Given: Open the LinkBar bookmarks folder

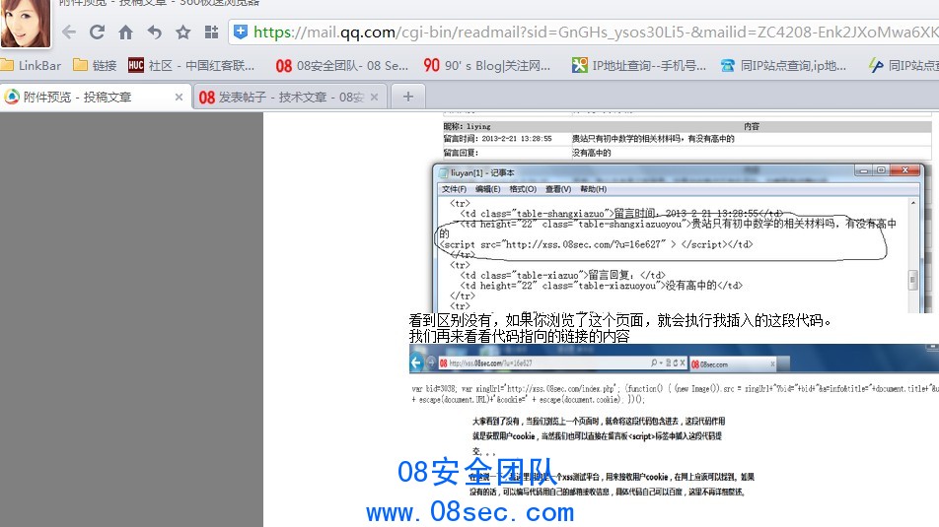Looking at the screenshot, I should 32,65.
